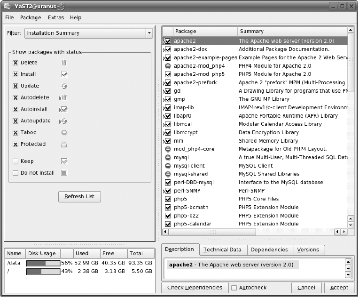Click the php5-bcmath install icon
Image resolution: width=359 pixels, height=298 pixels.
[x=168, y=208]
